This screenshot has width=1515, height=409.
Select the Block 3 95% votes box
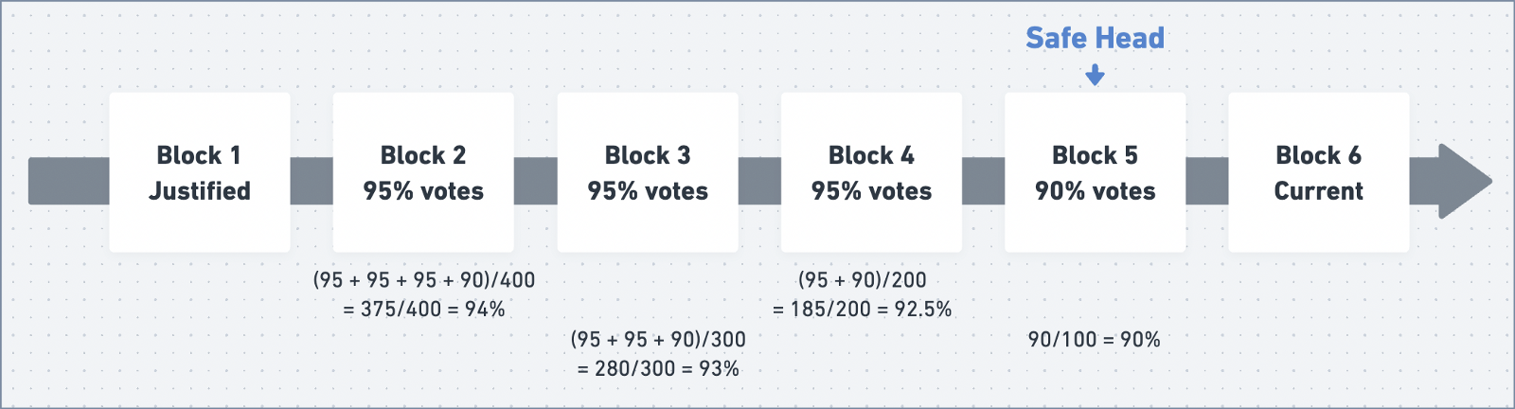pyautogui.click(x=648, y=172)
